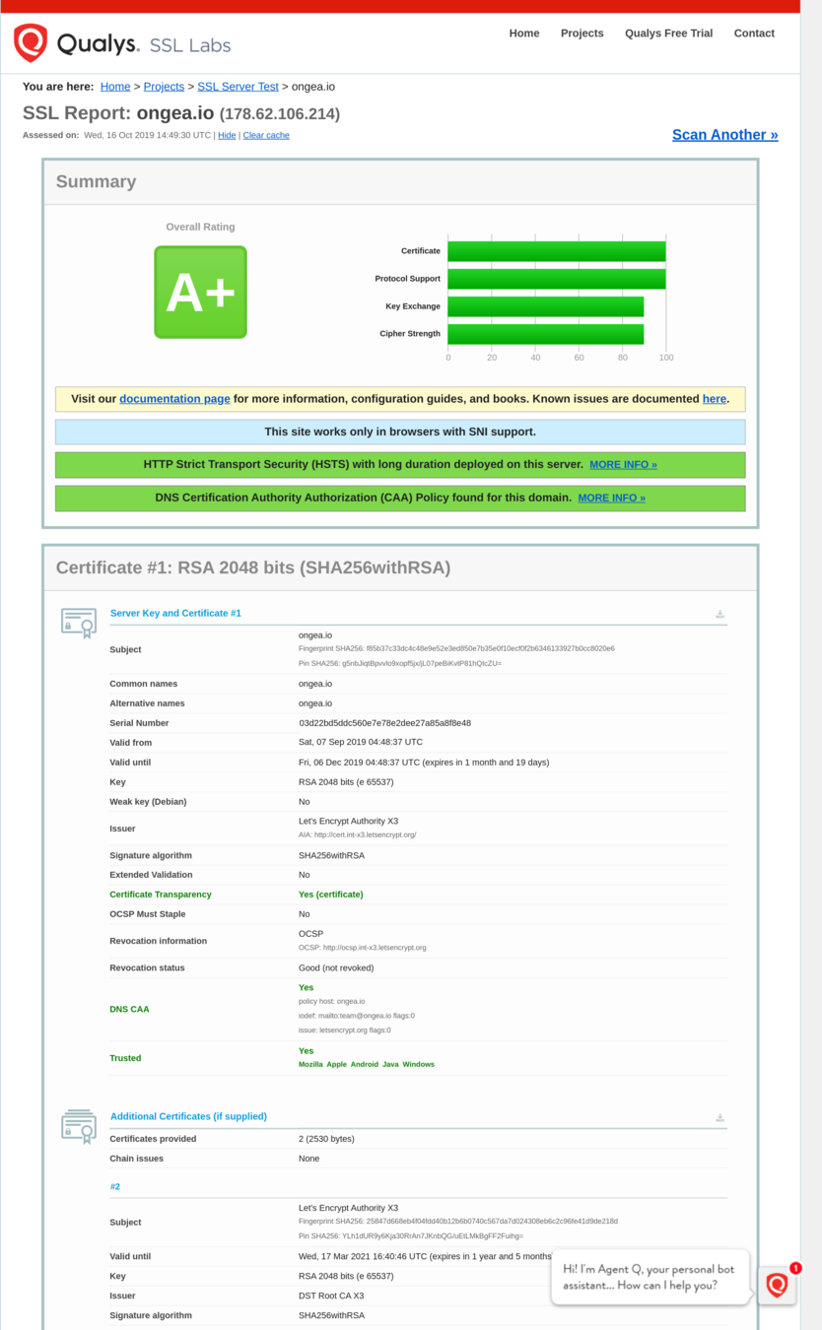822x1330 pixels.
Task: Open the Projects menu item
Action: (582, 33)
